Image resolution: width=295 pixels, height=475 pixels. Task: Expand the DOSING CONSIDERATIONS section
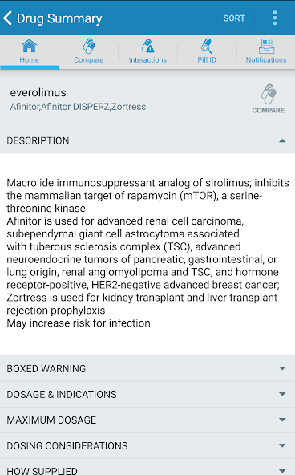147,445
